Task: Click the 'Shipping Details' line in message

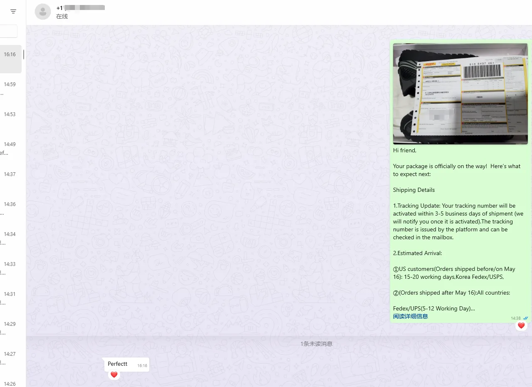Action: (x=414, y=190)
